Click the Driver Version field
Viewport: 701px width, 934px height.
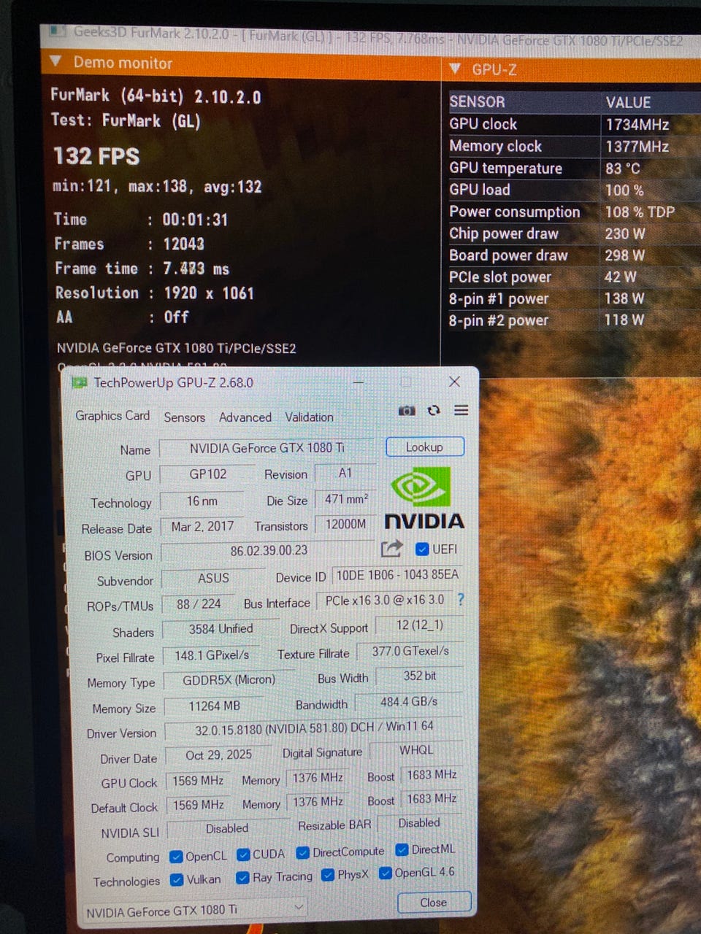tap(314, 727)
